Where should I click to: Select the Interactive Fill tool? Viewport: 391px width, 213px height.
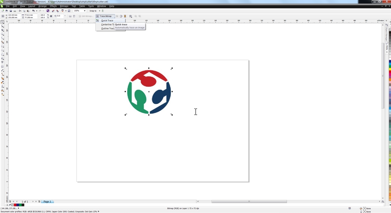point(2,94)
